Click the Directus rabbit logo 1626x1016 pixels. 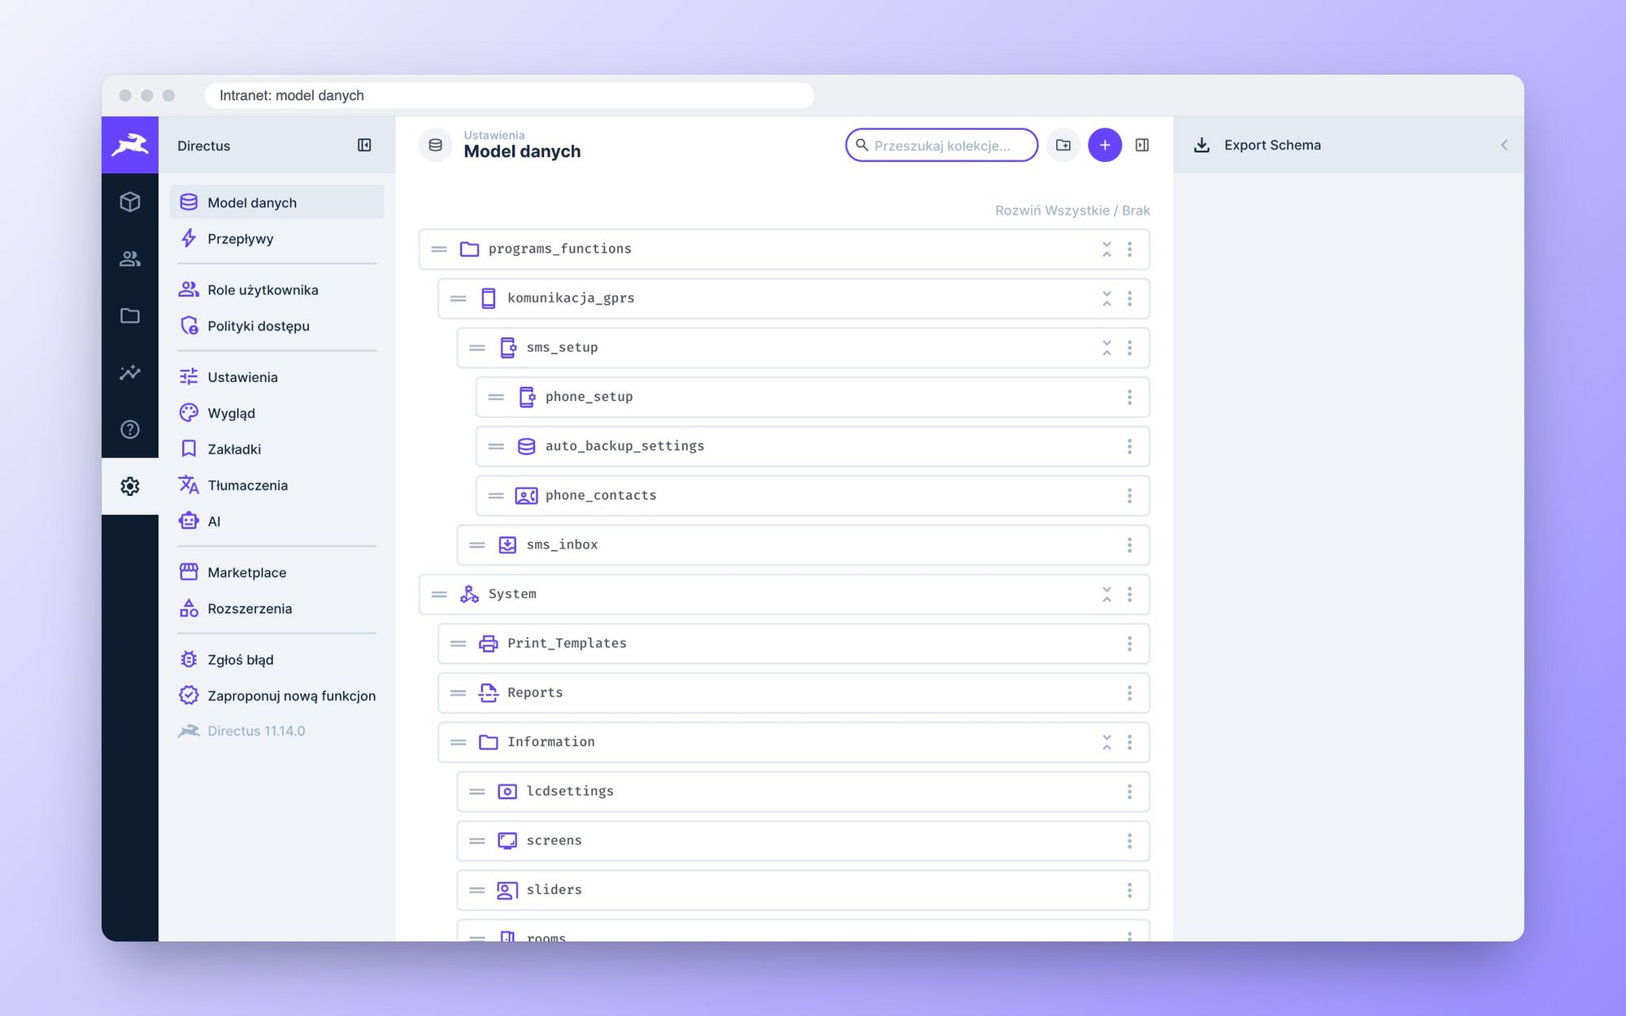click(130, 145)
